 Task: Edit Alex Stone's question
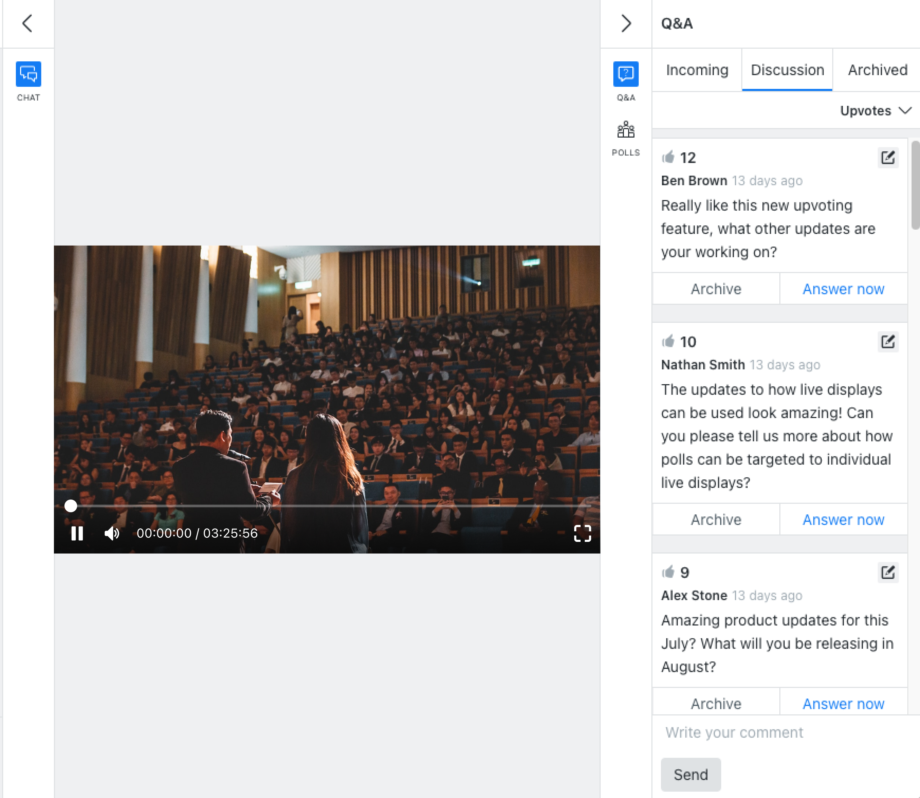pos(888,572)
